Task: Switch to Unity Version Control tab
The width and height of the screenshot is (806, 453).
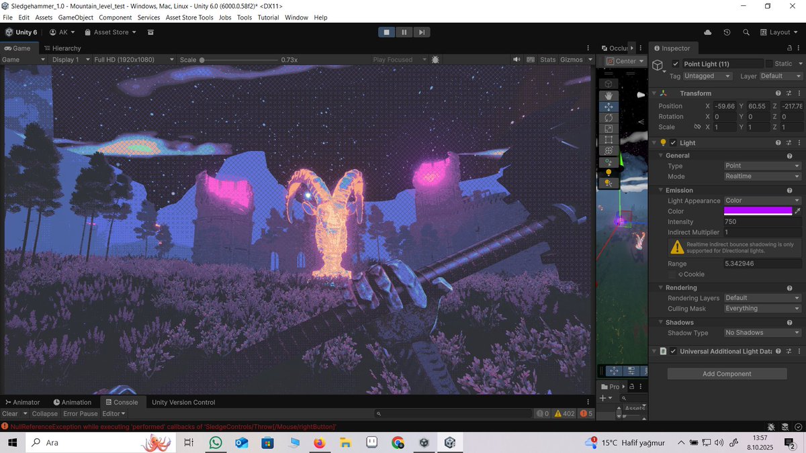Action: [x=183, y=403]
